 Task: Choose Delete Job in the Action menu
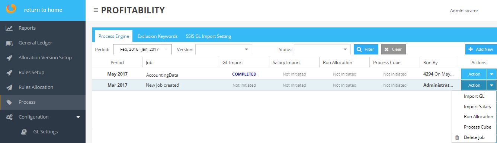coord(474,137)
